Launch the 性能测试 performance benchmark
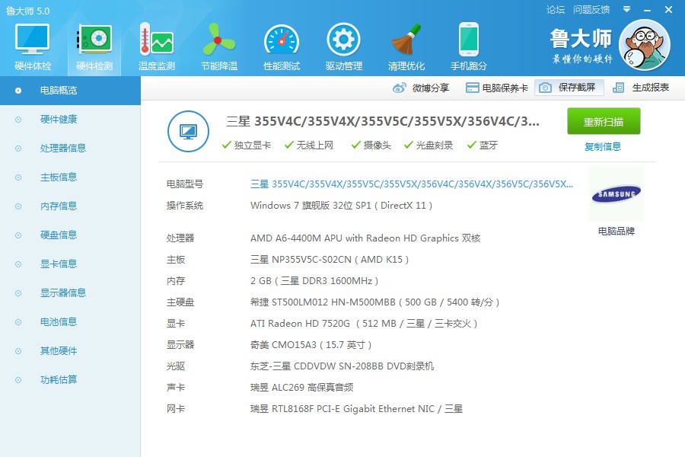 point(282,46)
